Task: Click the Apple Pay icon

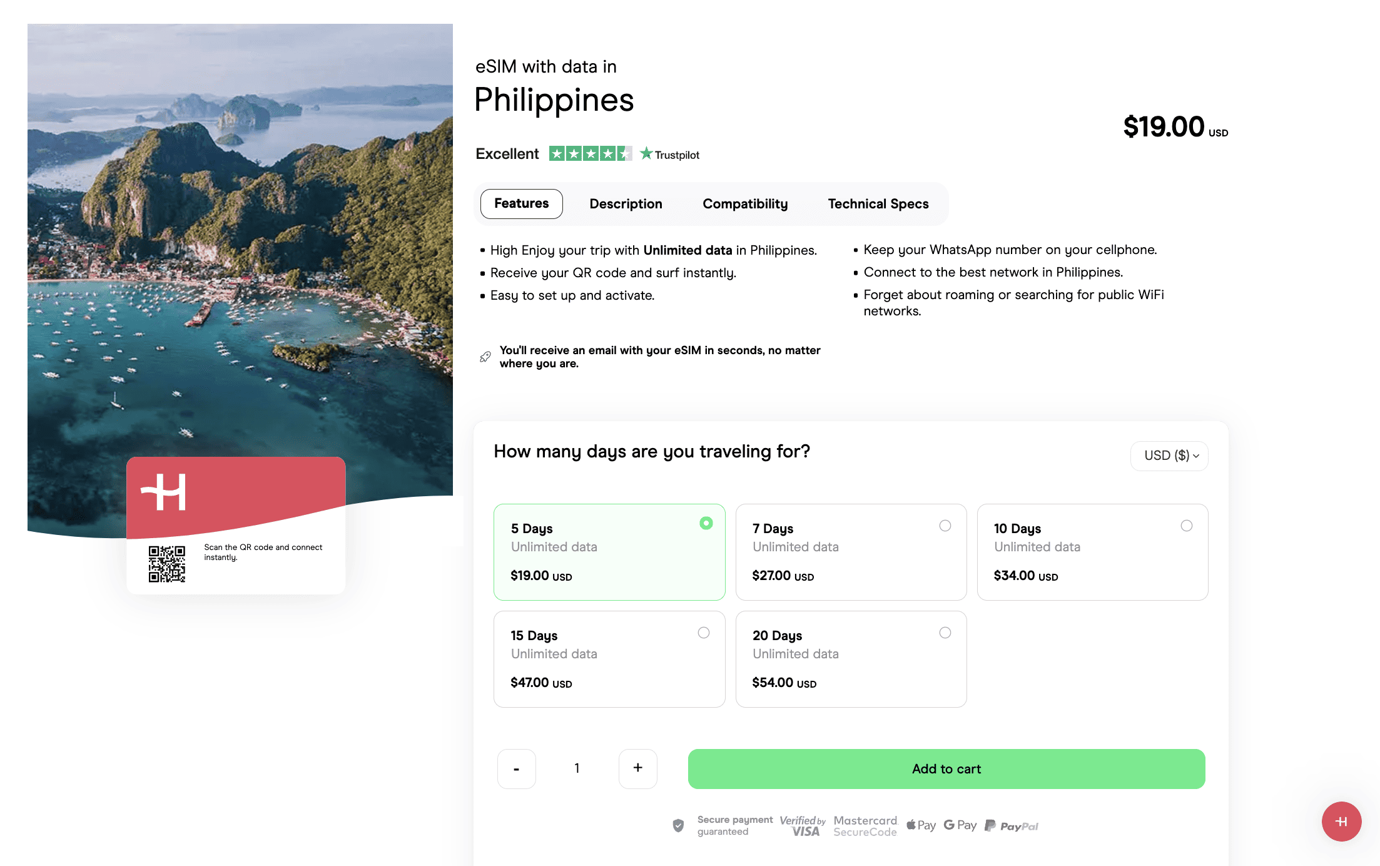Action: (x=921, y=825)
